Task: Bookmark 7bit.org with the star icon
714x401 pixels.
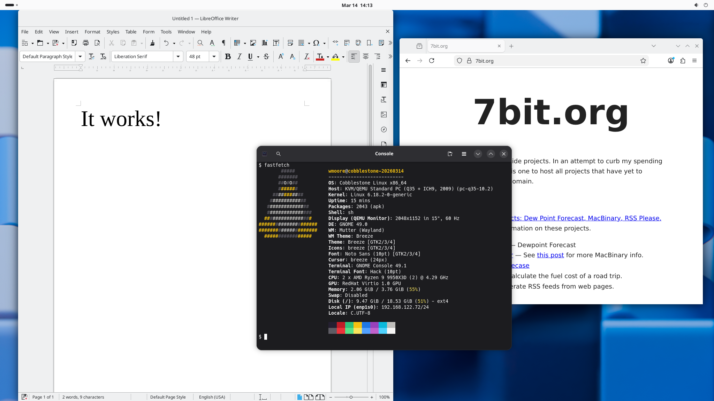Action: 643,61
